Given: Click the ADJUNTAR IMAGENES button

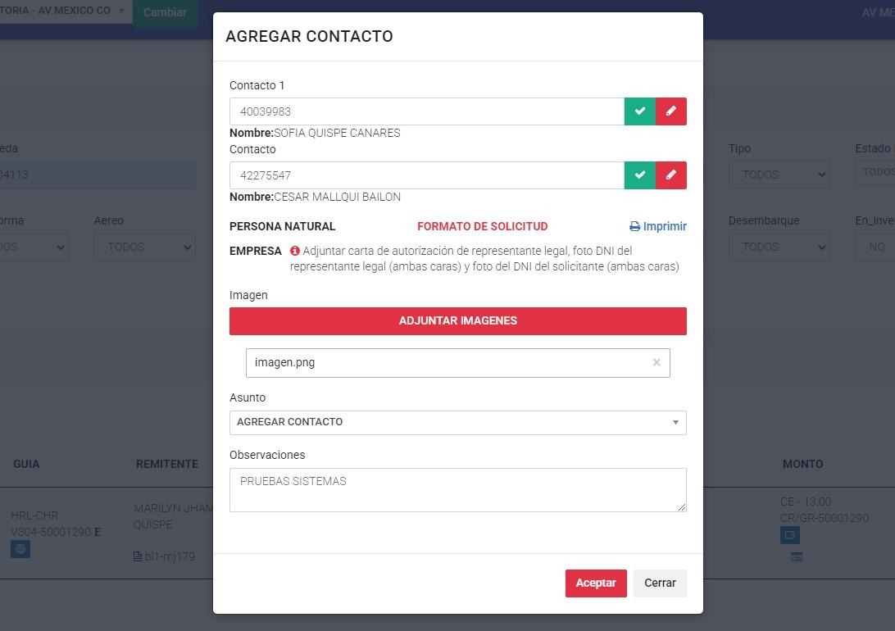Looking at the screenshot, I should (457, 321).
